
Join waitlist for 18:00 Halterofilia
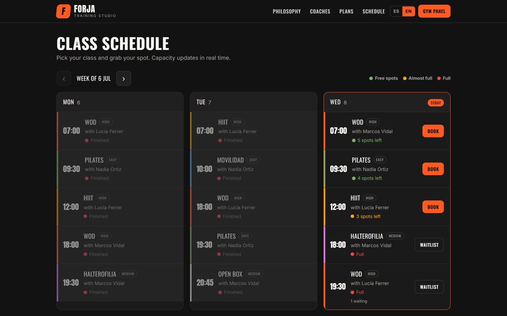(429, 245)
